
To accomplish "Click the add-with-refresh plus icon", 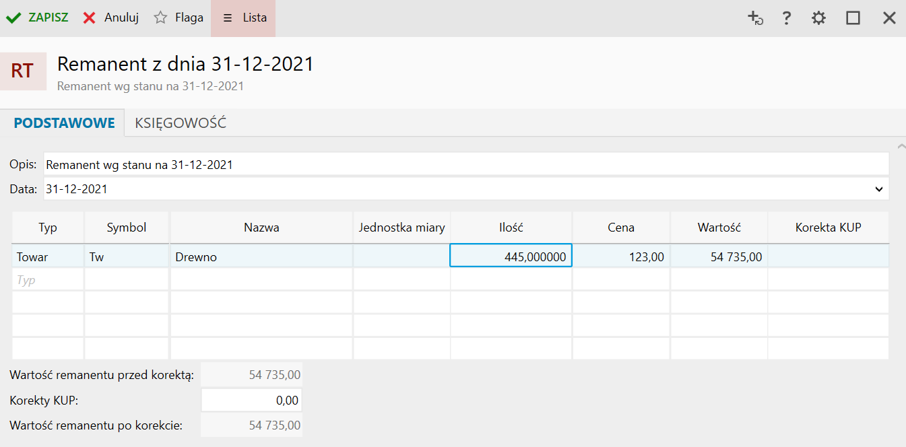I will (x=755, y=18).
